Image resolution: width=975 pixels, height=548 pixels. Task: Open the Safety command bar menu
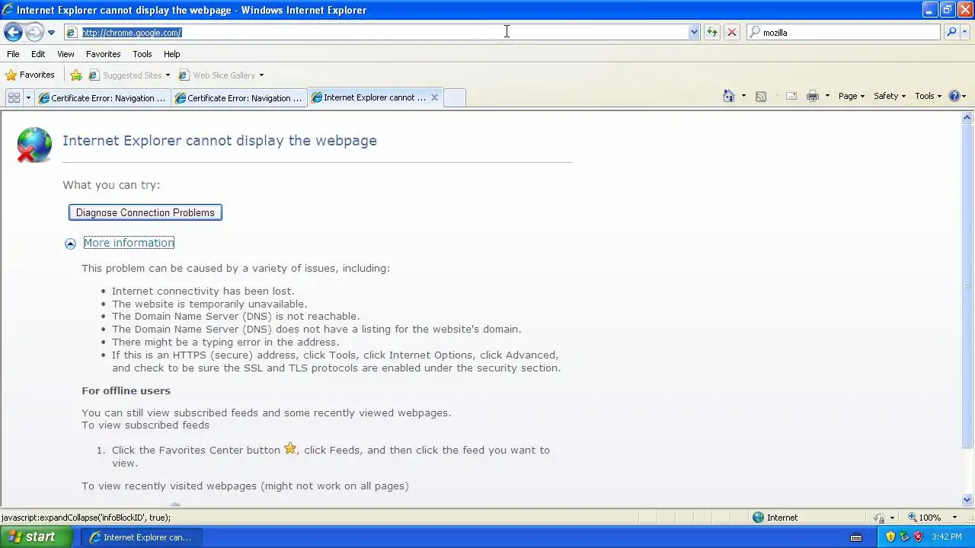889,96
